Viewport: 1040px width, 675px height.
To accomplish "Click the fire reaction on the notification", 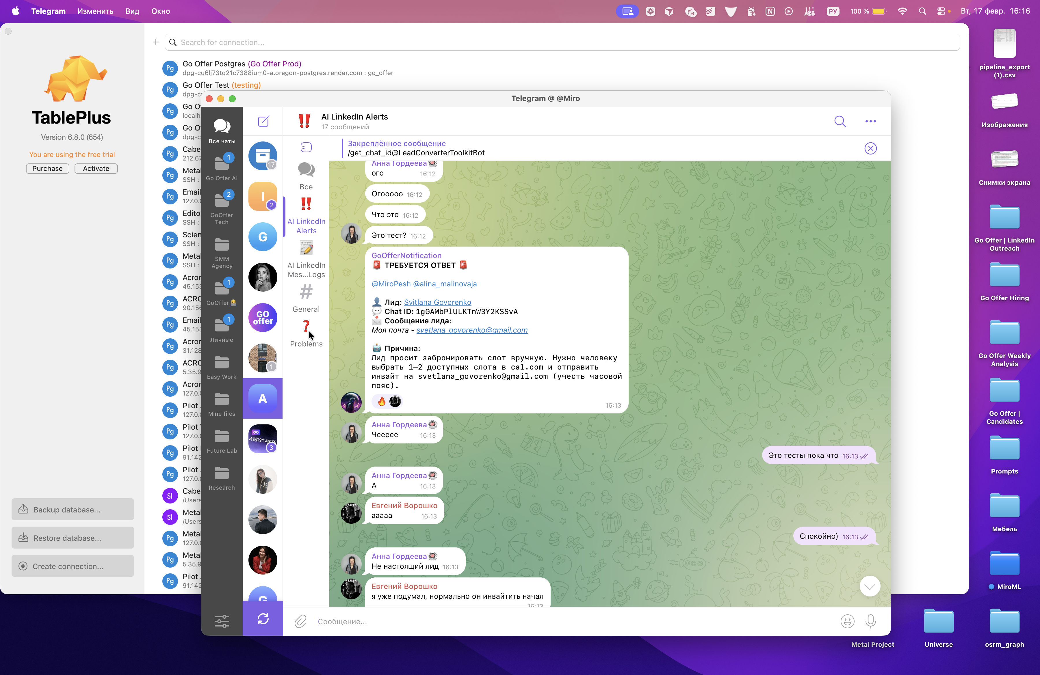I will click(382, 401).
